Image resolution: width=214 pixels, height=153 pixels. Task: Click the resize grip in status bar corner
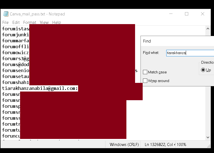pyautogui.click(x=209, y=146)
